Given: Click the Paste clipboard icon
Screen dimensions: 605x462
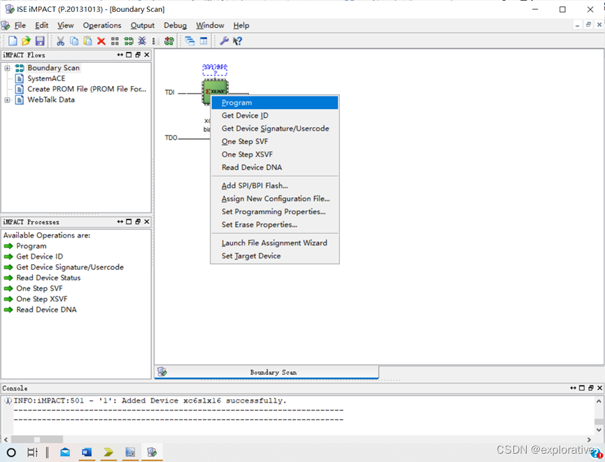Looking at the screenshot, I should [87, 41].
